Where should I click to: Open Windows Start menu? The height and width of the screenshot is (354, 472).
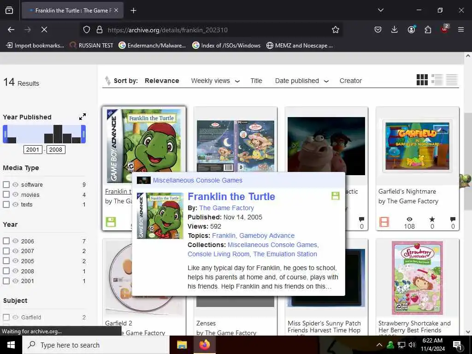pyautogui.click(x=11, y=345)
